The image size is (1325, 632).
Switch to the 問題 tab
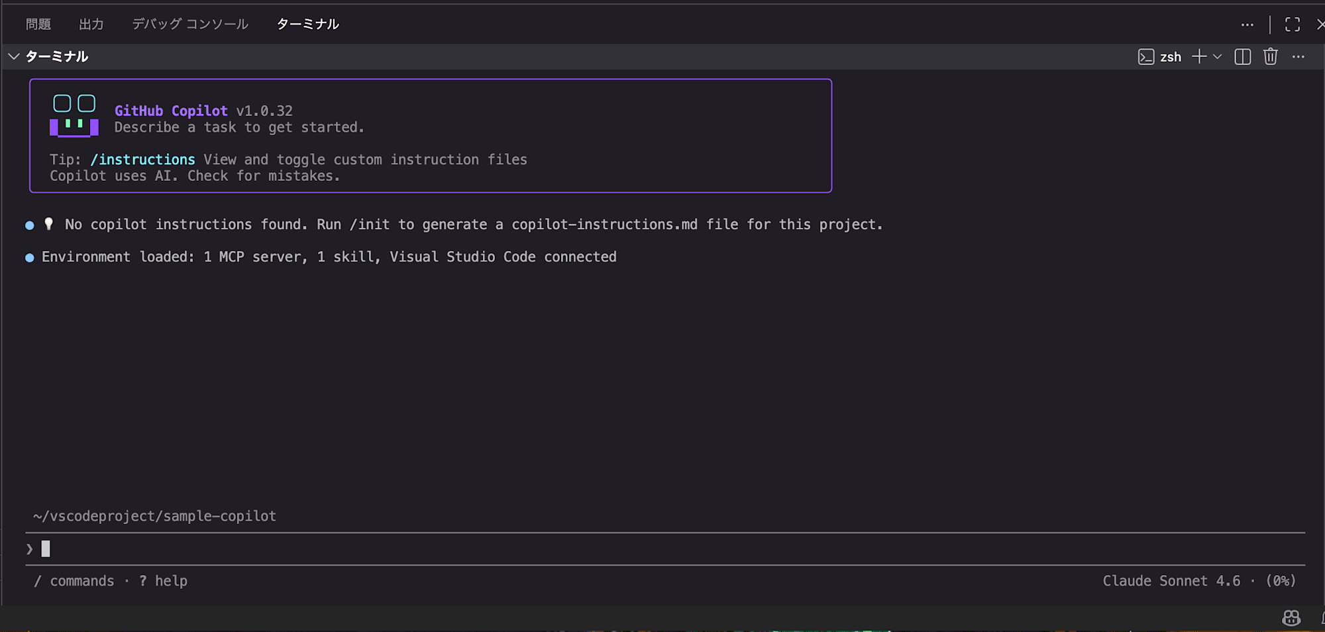pyautogui.click(x=38, y=25)
